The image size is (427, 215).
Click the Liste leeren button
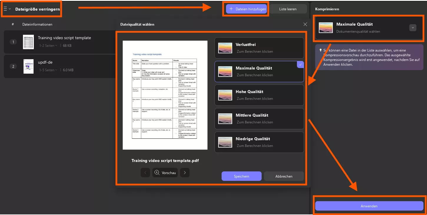coord(288,9)
